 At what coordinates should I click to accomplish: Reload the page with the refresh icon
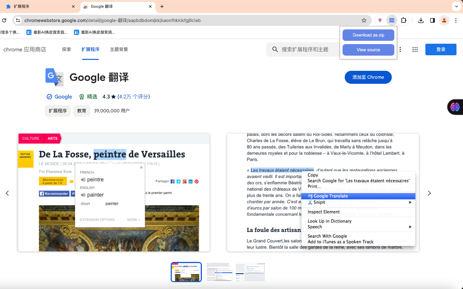(x=4, y=21)
